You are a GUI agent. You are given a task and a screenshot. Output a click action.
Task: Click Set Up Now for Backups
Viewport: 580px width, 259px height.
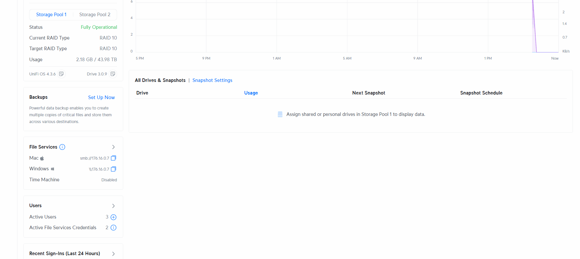click(x=101, y=97)
